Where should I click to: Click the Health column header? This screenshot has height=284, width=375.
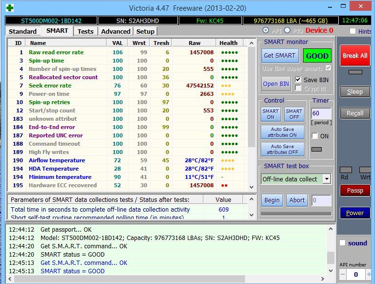pyautogui.click(x=229, y=43)
